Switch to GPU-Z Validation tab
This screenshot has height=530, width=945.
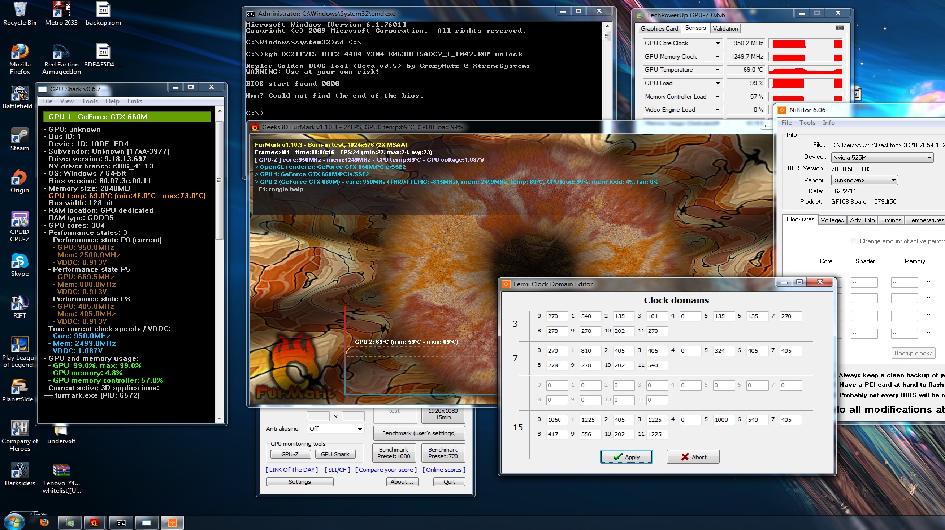pos(725,29)
